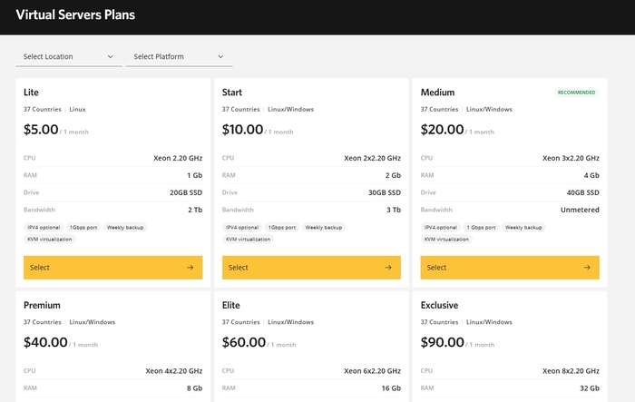The width and height of the screenshot is (635, 402).
Task: Click the Premium plan title
Action: pyautogui.click(x=42, y=305)
